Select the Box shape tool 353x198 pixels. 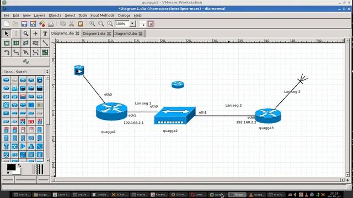tap(7, 43)
